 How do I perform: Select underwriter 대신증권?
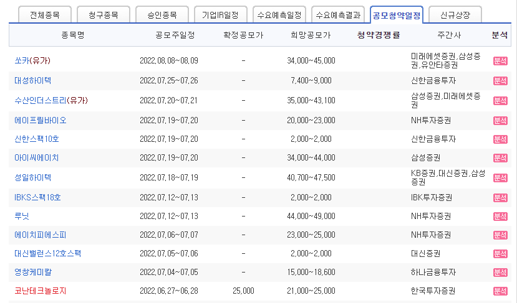[x=425, y=254]
